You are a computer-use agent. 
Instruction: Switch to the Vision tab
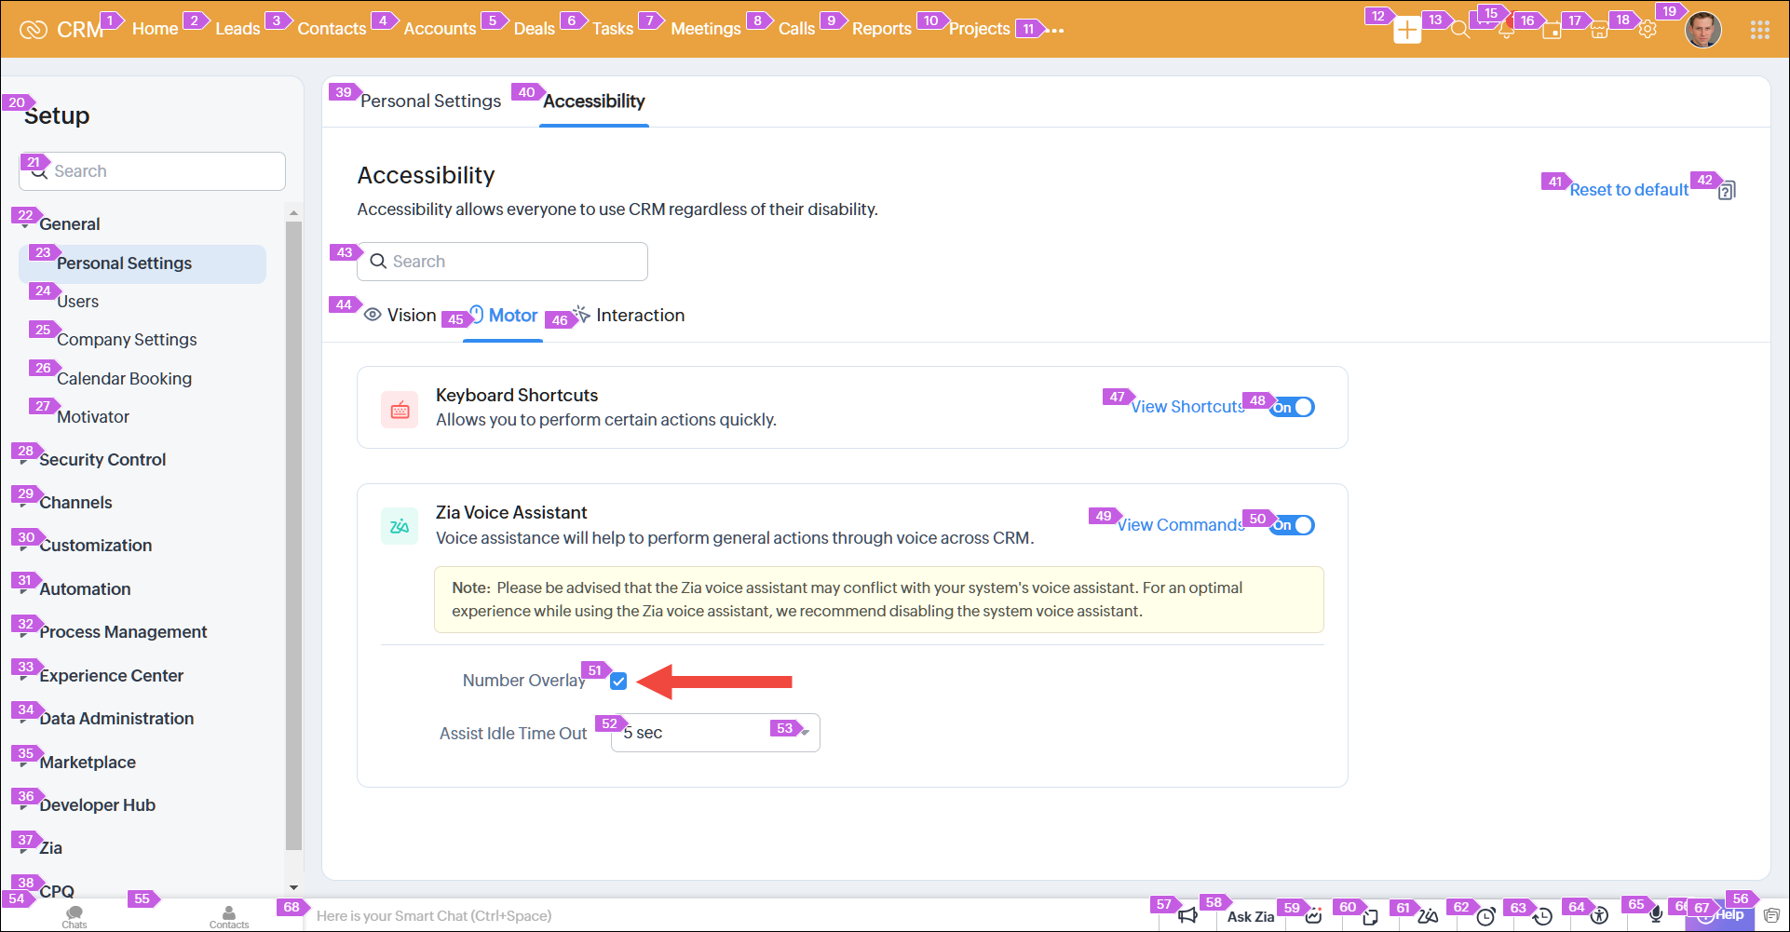(400, 316)
